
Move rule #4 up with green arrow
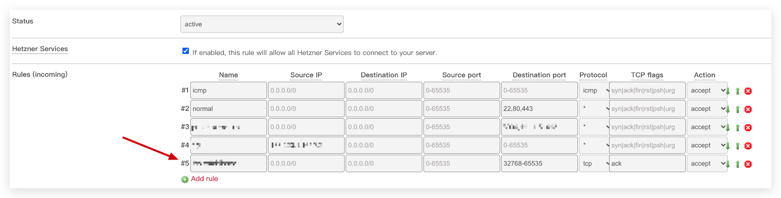click(x=738, y=146)
